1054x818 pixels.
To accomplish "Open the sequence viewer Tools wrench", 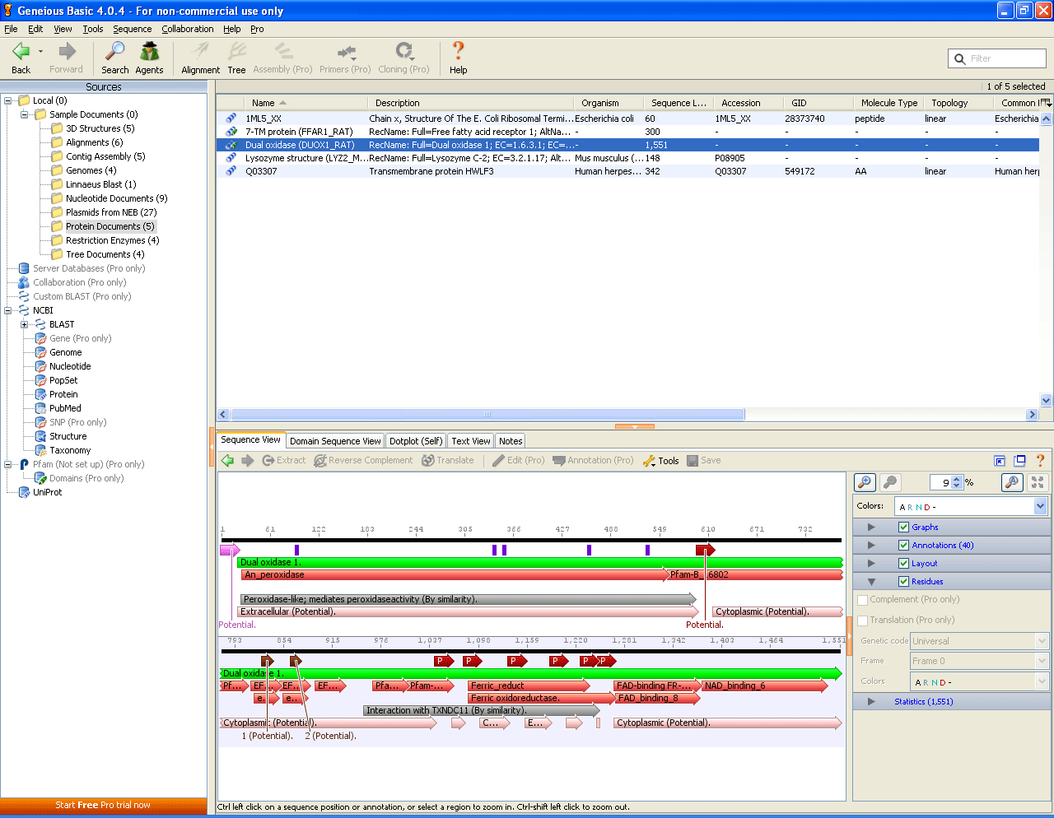I will [x=660, y=461].
